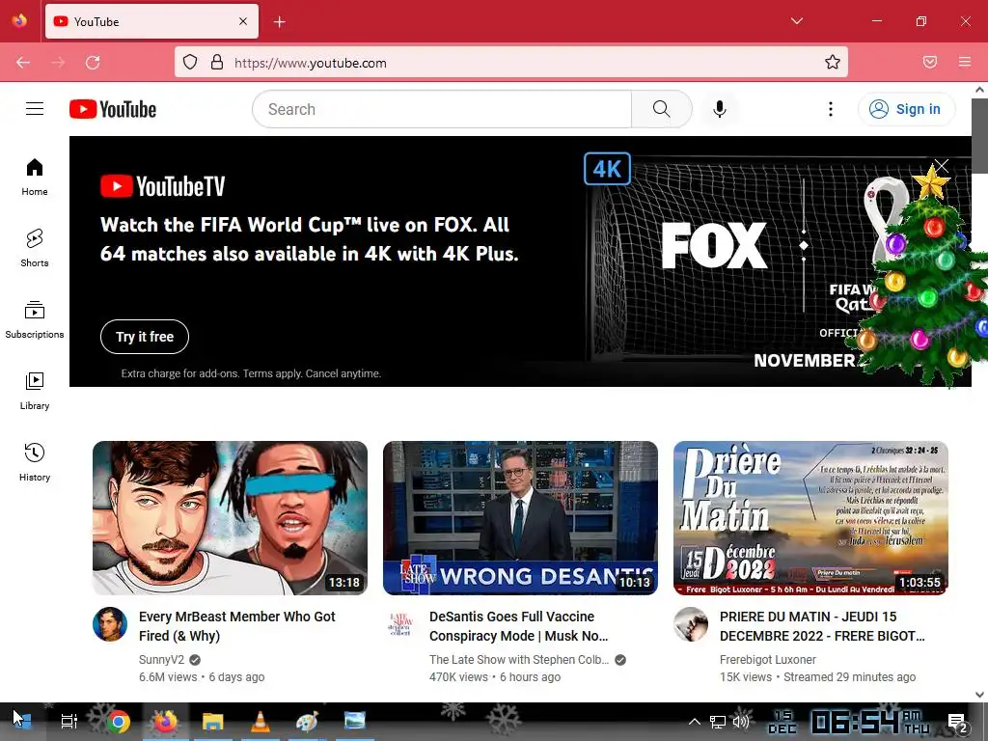Open Task View on taskbar
The image size is (988, 741).
[69, 722]
